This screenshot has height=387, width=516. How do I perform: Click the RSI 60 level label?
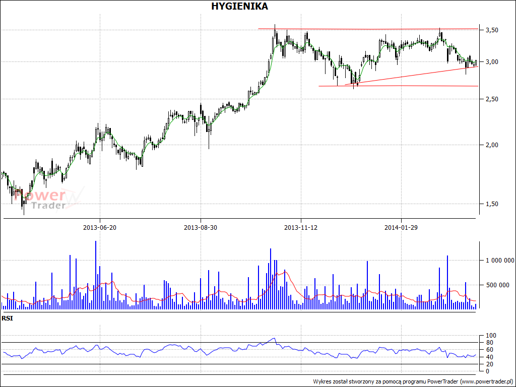(490, 350)
